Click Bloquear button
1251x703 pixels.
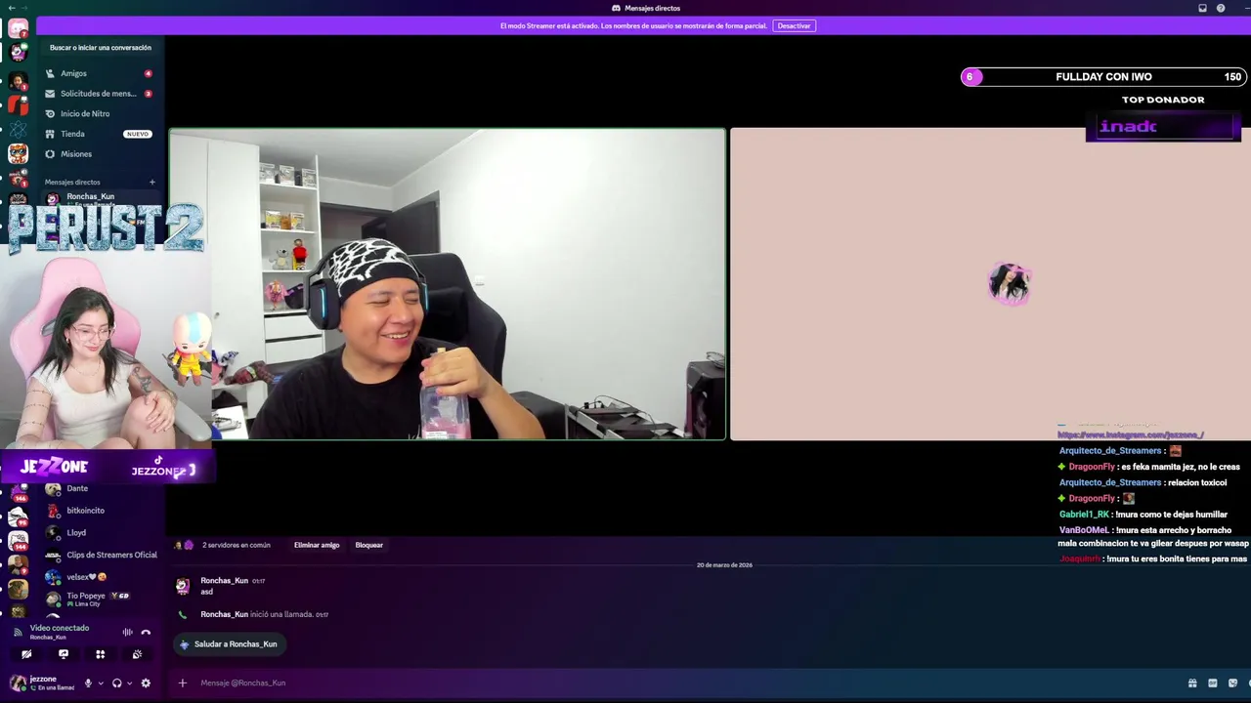(369, 545)
